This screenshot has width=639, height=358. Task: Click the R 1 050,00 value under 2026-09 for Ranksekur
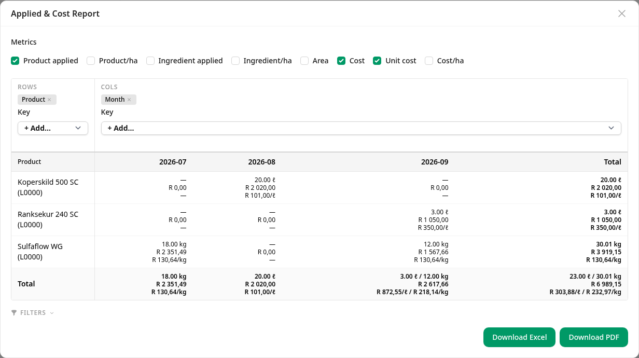pyautogui.click(x=433, y=220)
